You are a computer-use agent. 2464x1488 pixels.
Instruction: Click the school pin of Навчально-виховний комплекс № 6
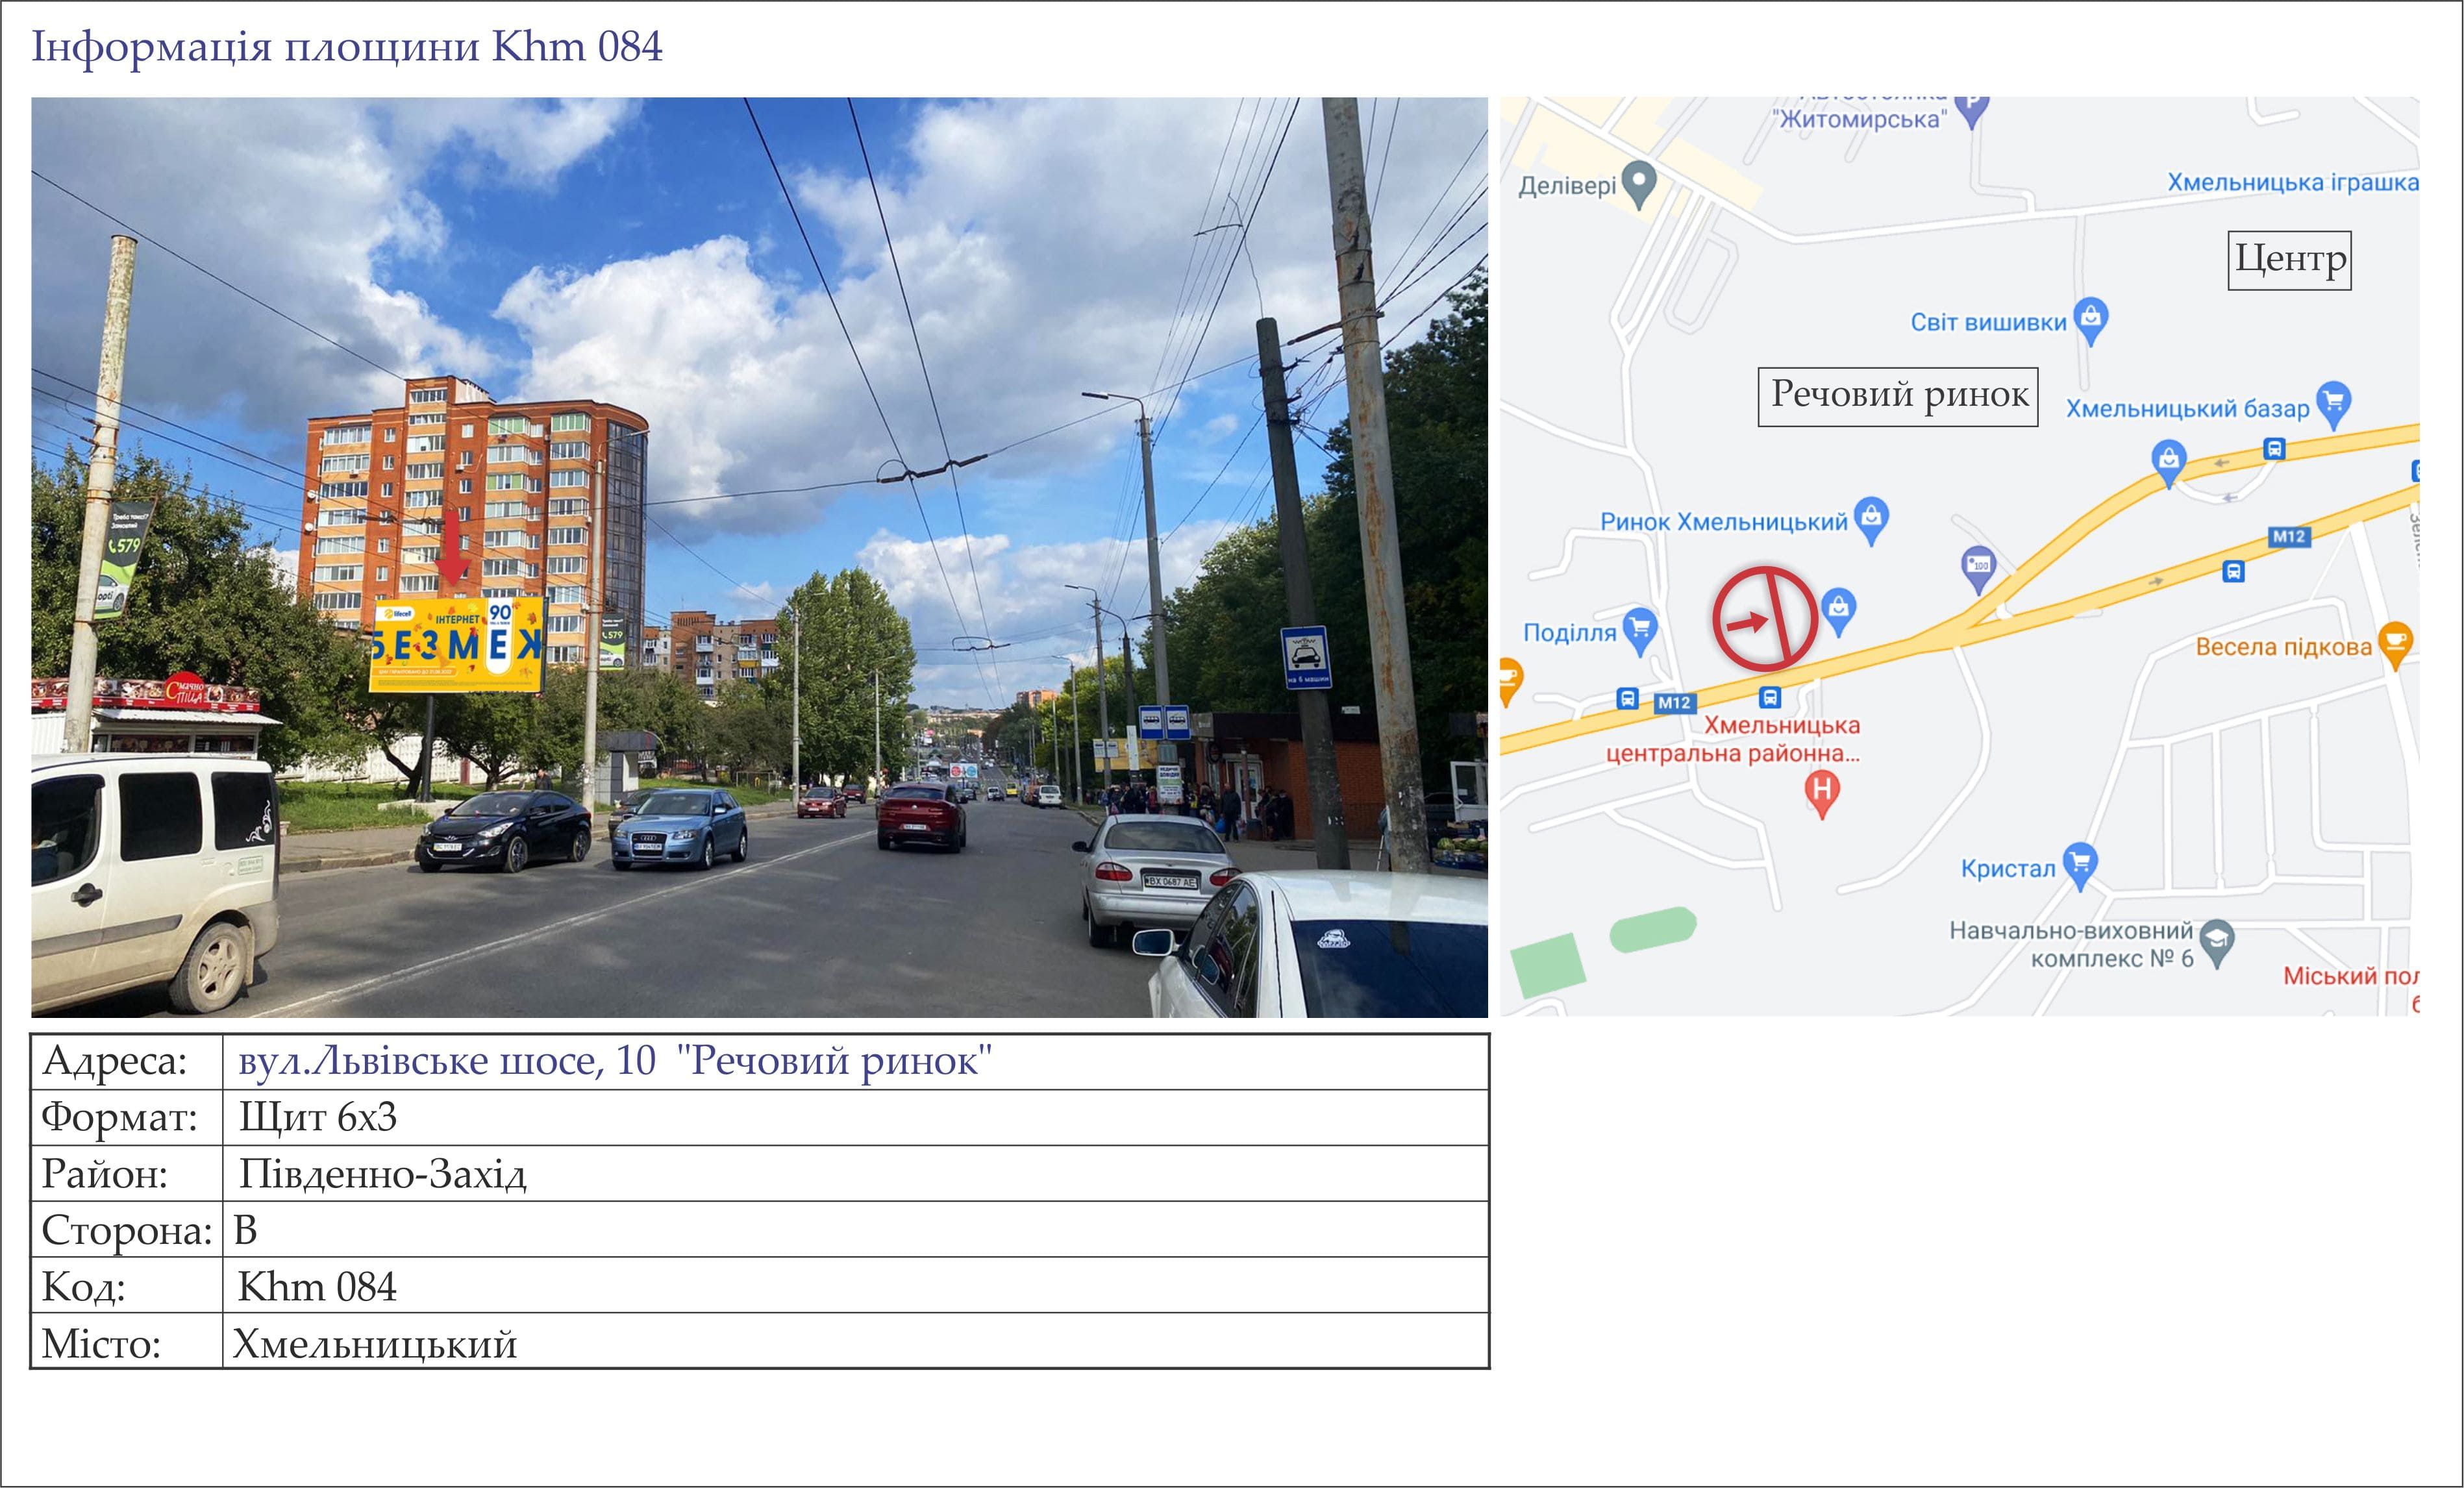[x=2217, y=943]
